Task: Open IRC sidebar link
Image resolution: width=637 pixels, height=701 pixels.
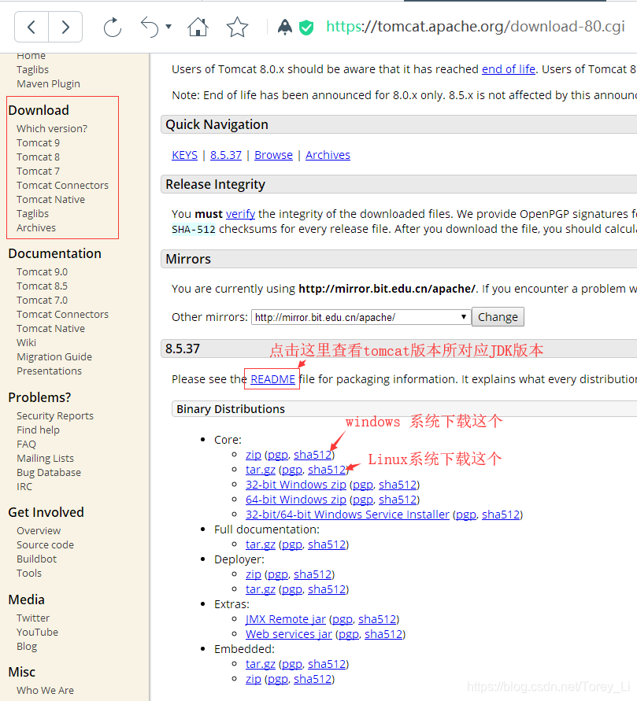Action: (24, 487)
